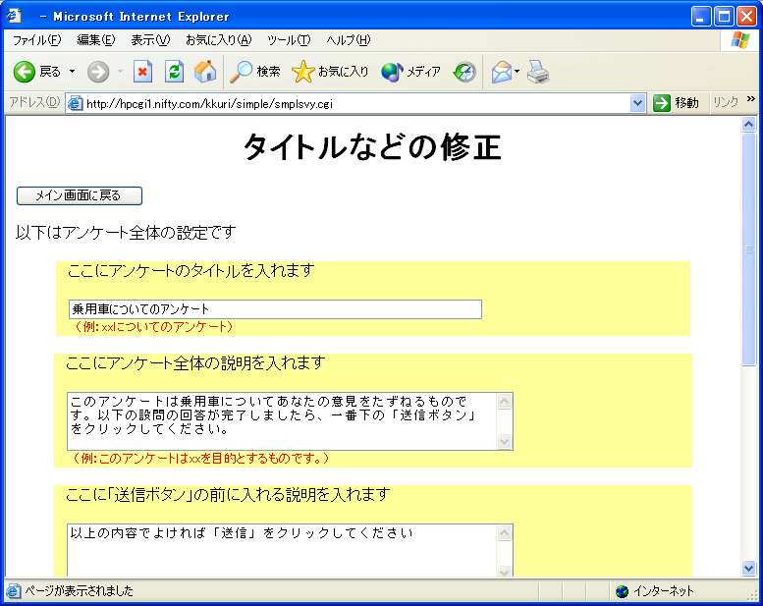
Task: Open the Media (メディア) toolbar button
Action: [411, 72]
